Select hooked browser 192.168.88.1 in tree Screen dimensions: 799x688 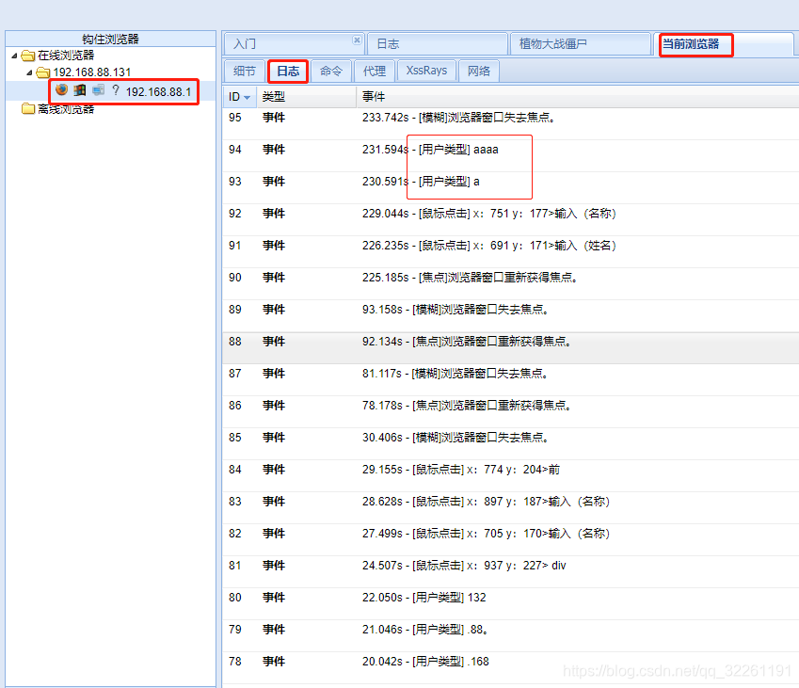158,91
